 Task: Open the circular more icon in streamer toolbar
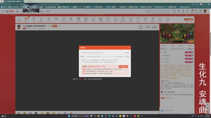[x=168, y=19]
